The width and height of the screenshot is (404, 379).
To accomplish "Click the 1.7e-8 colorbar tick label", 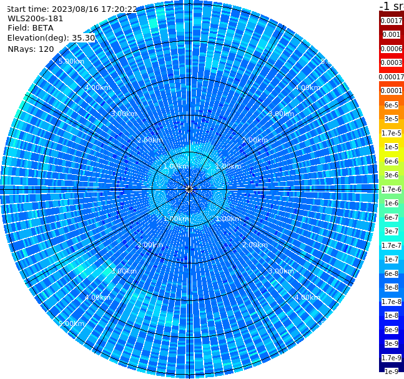I will click(392, 302).
